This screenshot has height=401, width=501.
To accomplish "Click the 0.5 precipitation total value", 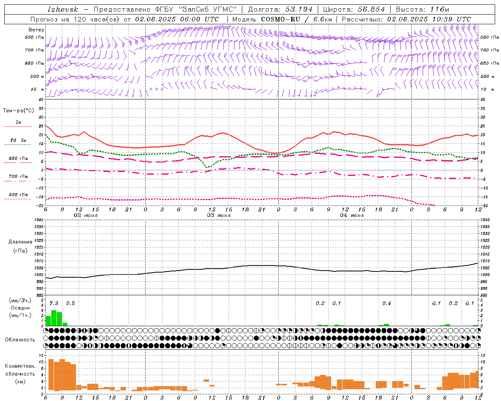I will tap(70, 303).
